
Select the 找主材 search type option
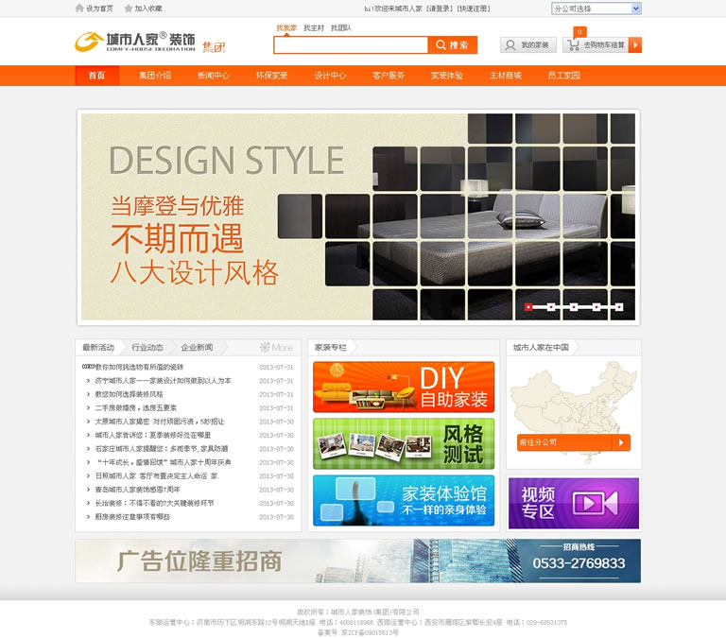[x=313, y=27]
